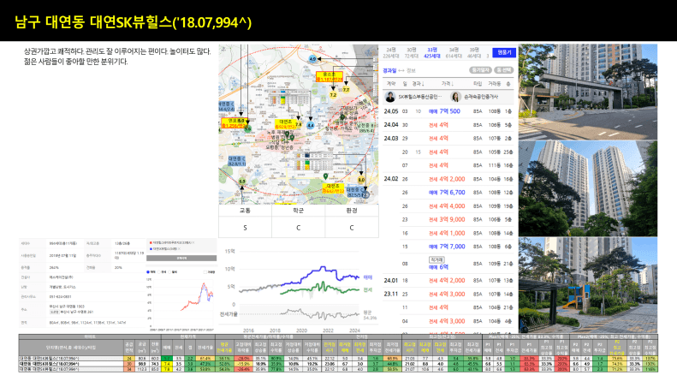Select the yellow 7.2 map marker
677x381 pixels.
click(333, 94)
